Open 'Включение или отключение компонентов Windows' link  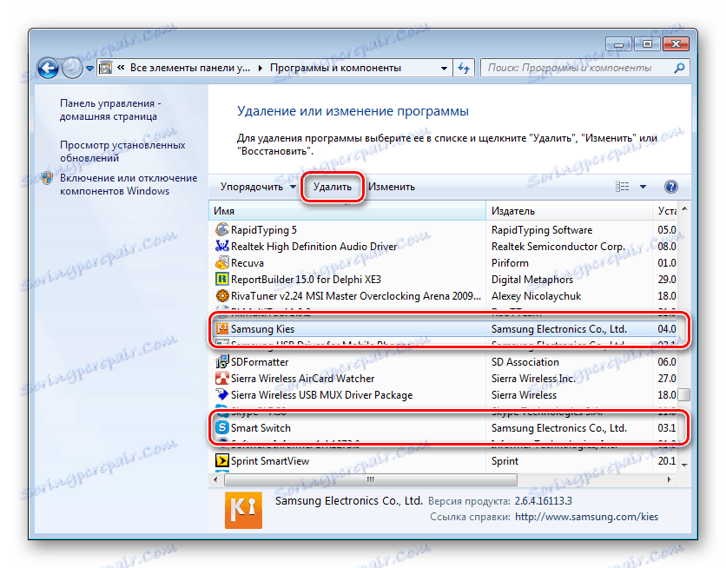pos(129,184)
